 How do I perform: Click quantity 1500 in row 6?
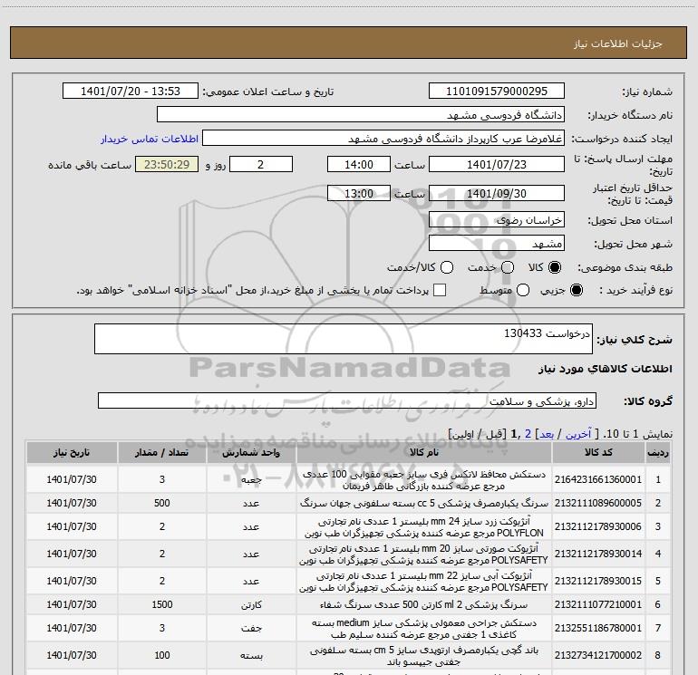pos(162,604)
